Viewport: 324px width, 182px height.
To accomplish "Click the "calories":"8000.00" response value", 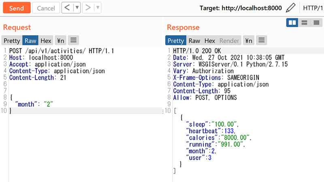I will point(218,138).
